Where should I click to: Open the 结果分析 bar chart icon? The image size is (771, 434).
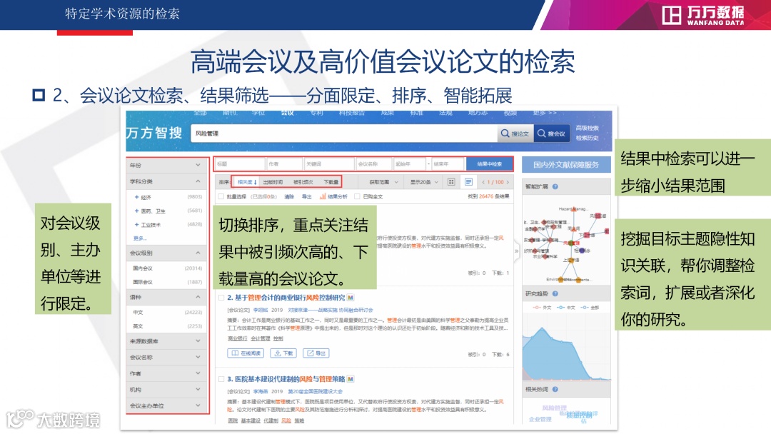tap(323, 196)
